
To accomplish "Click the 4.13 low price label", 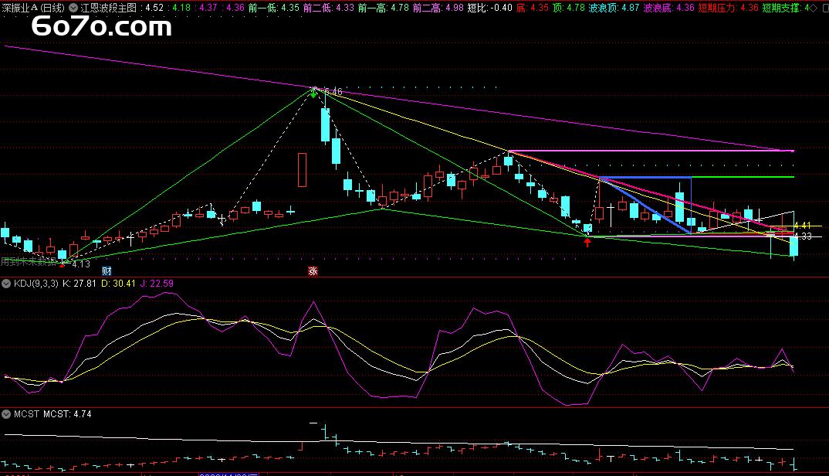I will click(81, 263).
